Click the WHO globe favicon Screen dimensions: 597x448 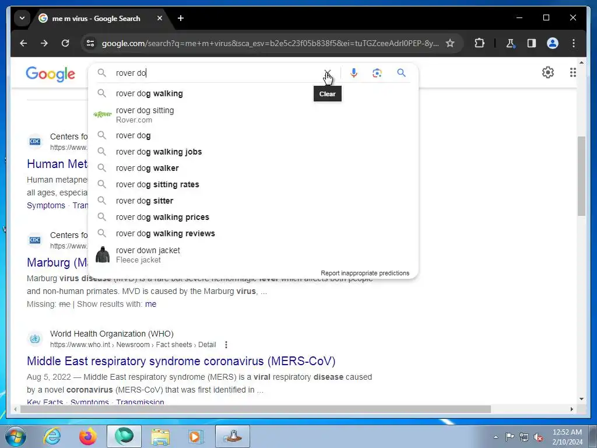tap(35, 339)
